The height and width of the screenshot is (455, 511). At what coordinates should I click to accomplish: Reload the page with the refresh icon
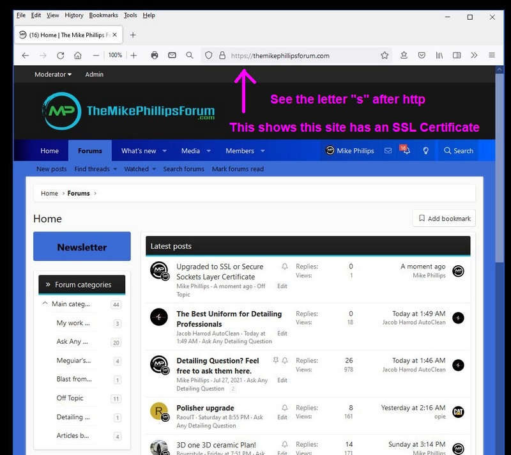tap(60, 56)
